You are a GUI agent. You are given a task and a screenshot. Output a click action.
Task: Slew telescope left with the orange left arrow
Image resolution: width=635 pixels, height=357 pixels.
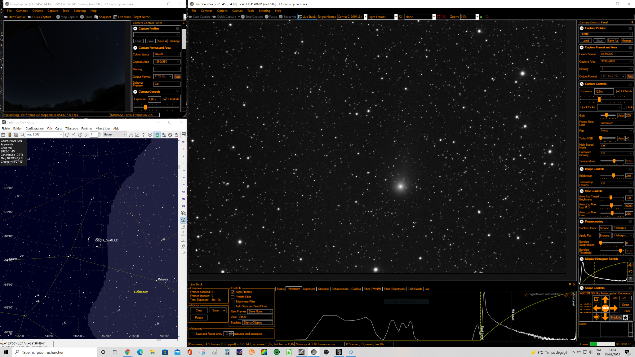pyautogui.click(x=597, y=308)
